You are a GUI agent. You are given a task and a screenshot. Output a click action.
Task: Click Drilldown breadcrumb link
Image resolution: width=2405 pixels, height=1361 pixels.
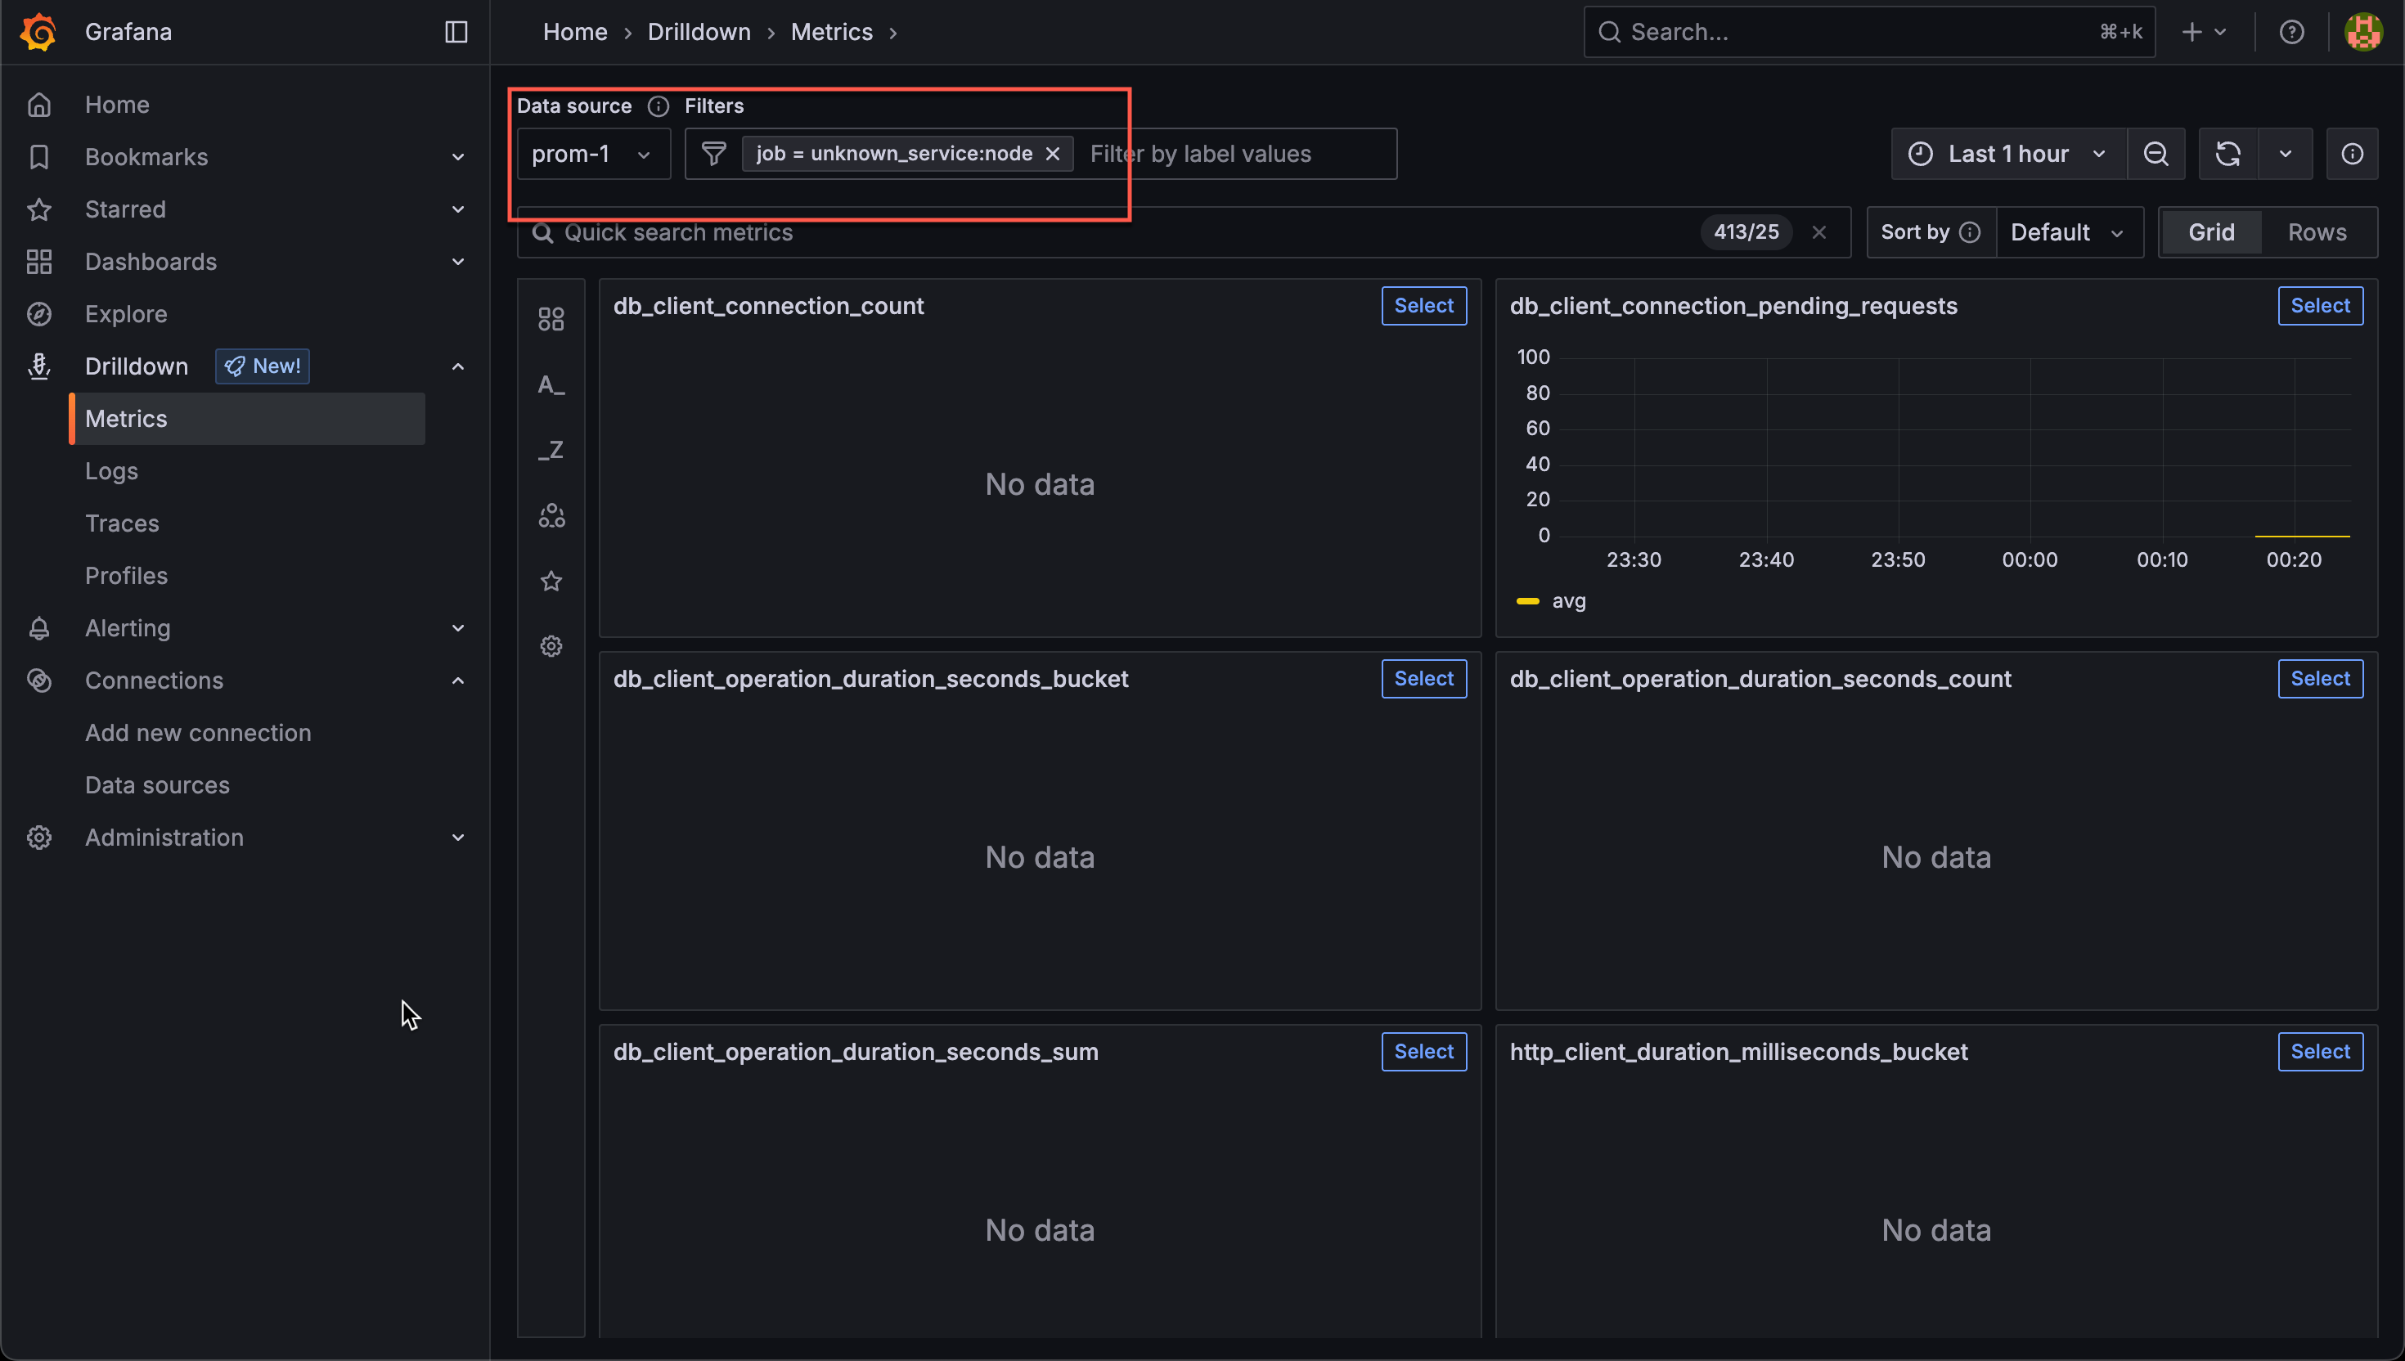pos(699,32)
